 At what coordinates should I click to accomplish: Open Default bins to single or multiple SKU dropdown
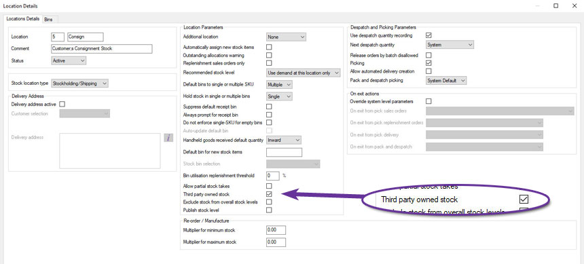pos(279,85)
